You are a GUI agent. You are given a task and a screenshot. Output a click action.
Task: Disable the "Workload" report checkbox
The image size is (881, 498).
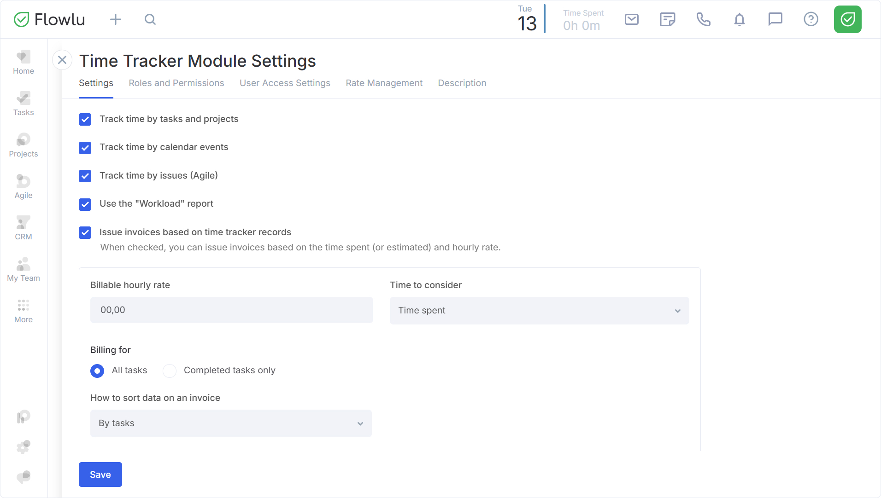(85, 204)
